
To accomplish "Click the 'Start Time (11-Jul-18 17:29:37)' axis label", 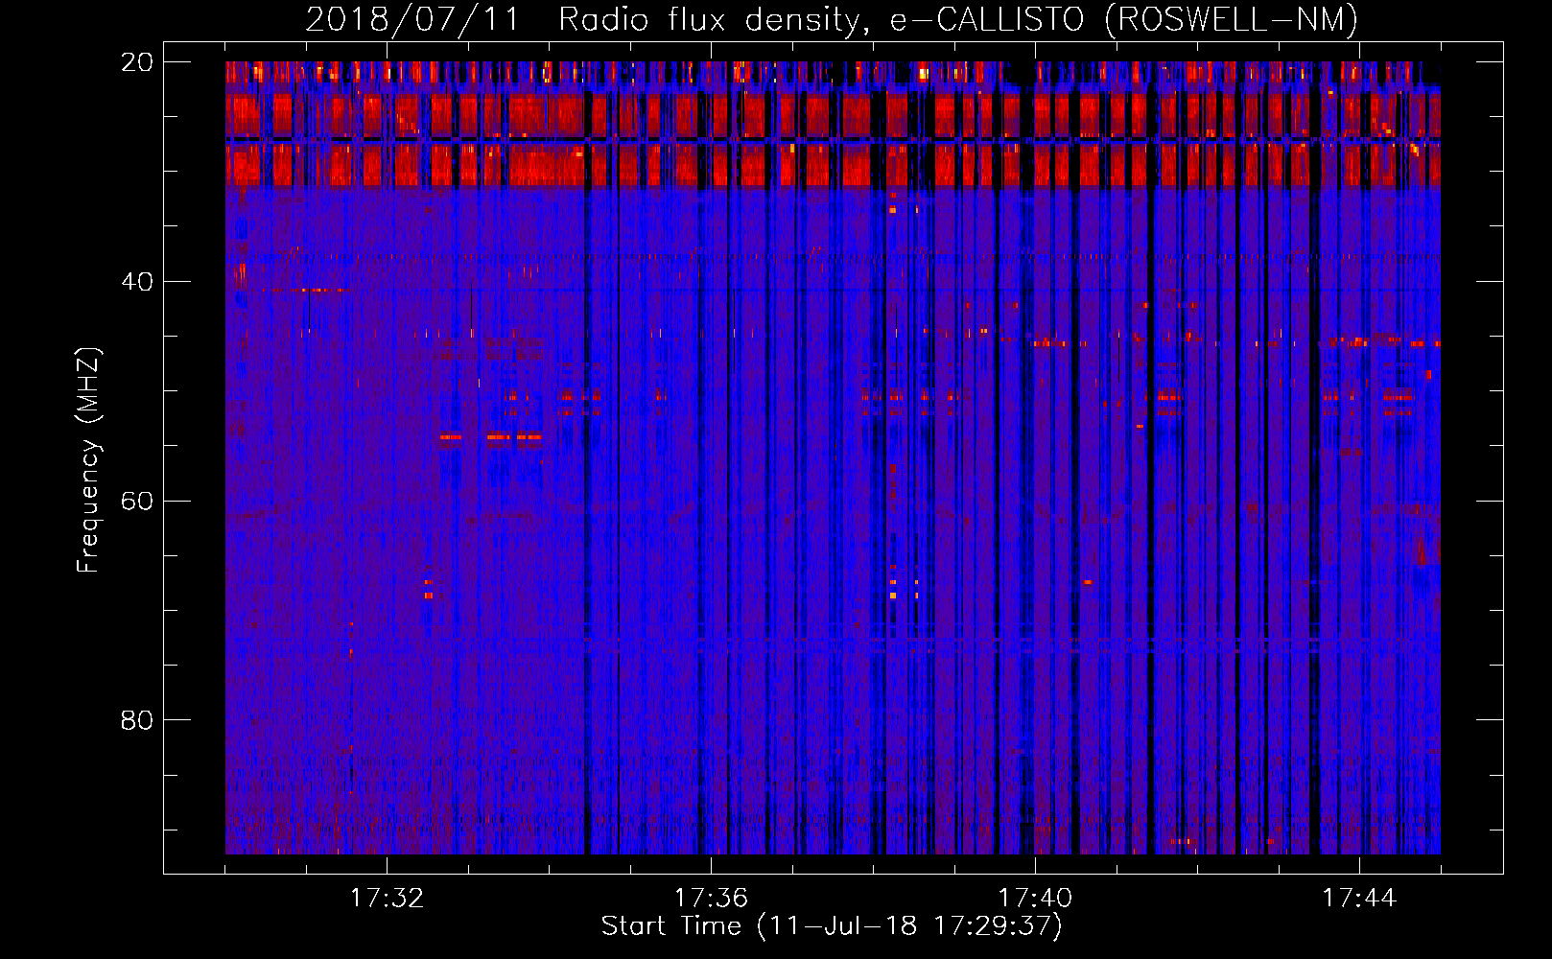I will (x=832, y=926).
